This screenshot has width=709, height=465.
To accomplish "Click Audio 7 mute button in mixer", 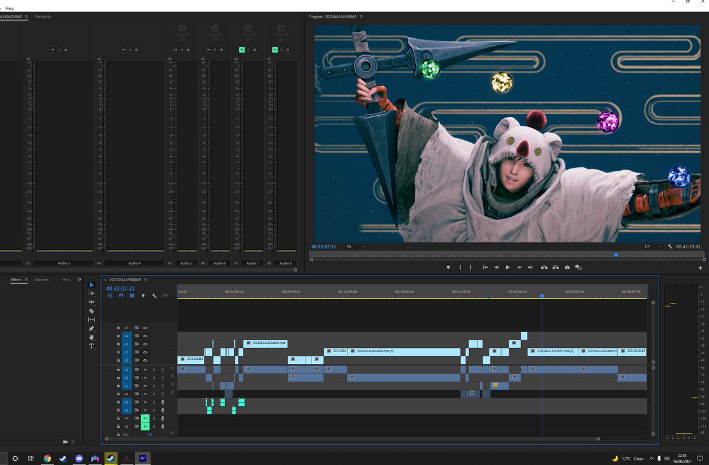I will (242, 50).
